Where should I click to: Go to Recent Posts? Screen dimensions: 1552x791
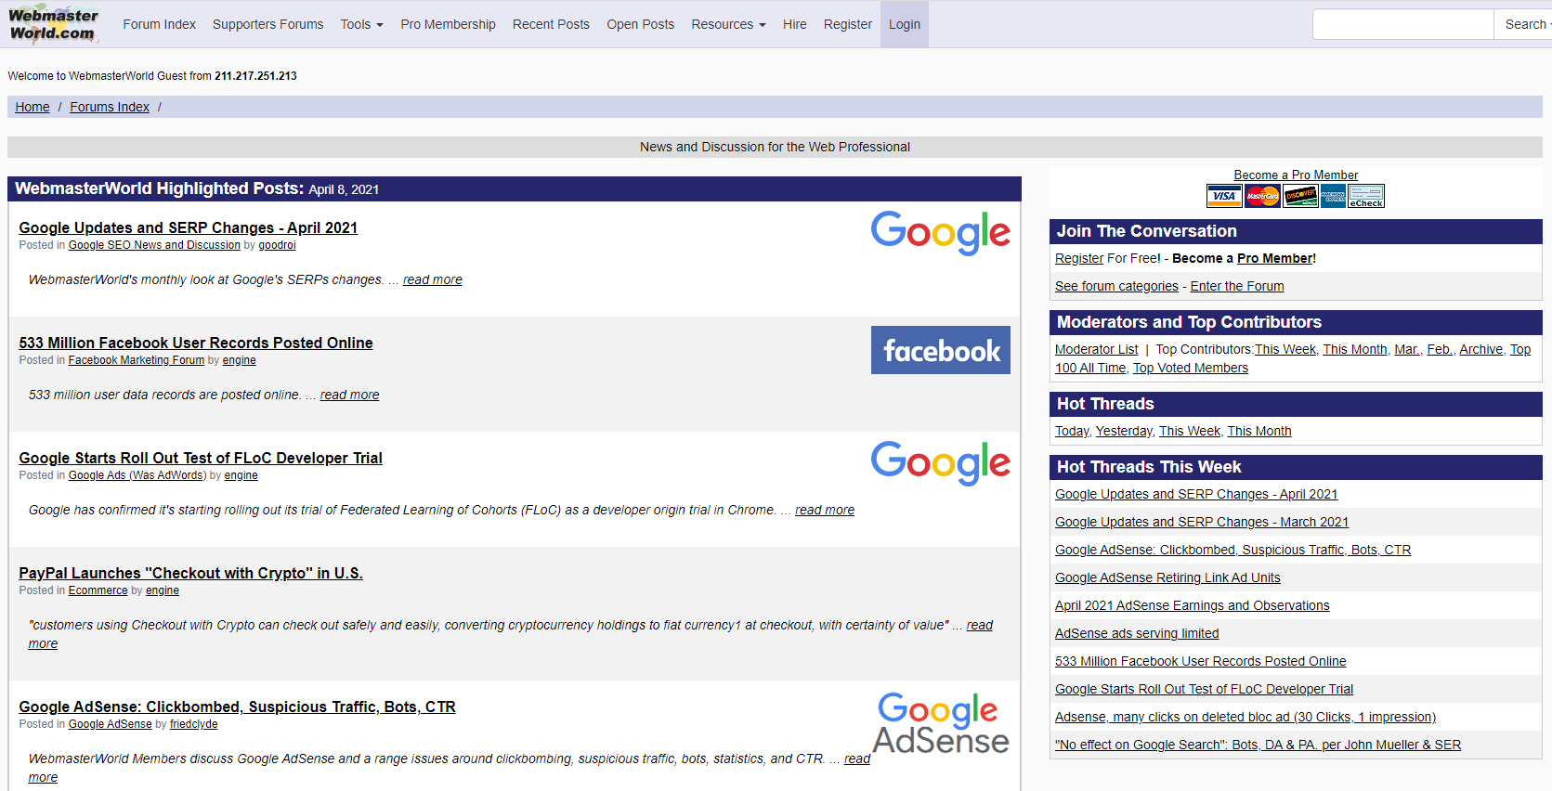(551, 24)
